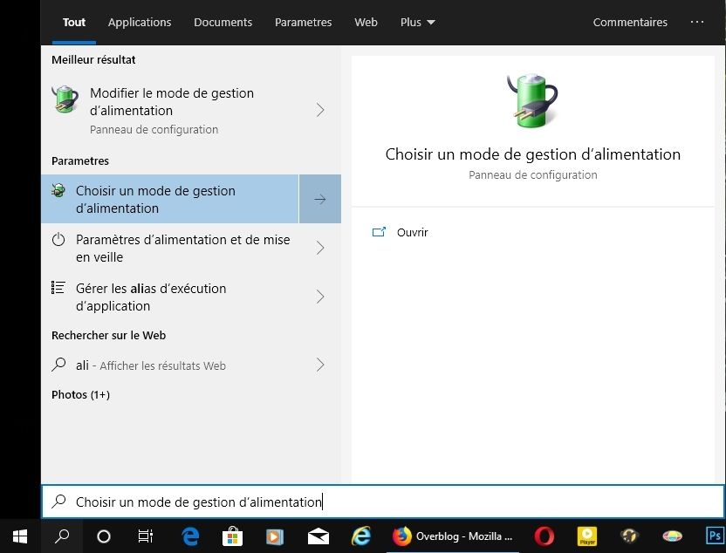Expand chevron for ali web results

tap(320, 365)
